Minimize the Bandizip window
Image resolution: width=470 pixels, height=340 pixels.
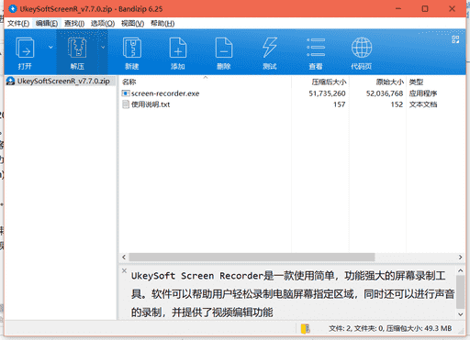[398, 8]
